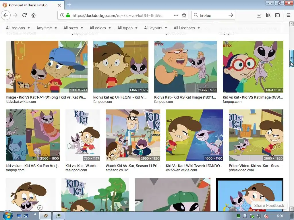Viewport: 294px width, 220px height.
Task: Open the Downloads panel
Action: pyautogui.click(x=259, y=15)
